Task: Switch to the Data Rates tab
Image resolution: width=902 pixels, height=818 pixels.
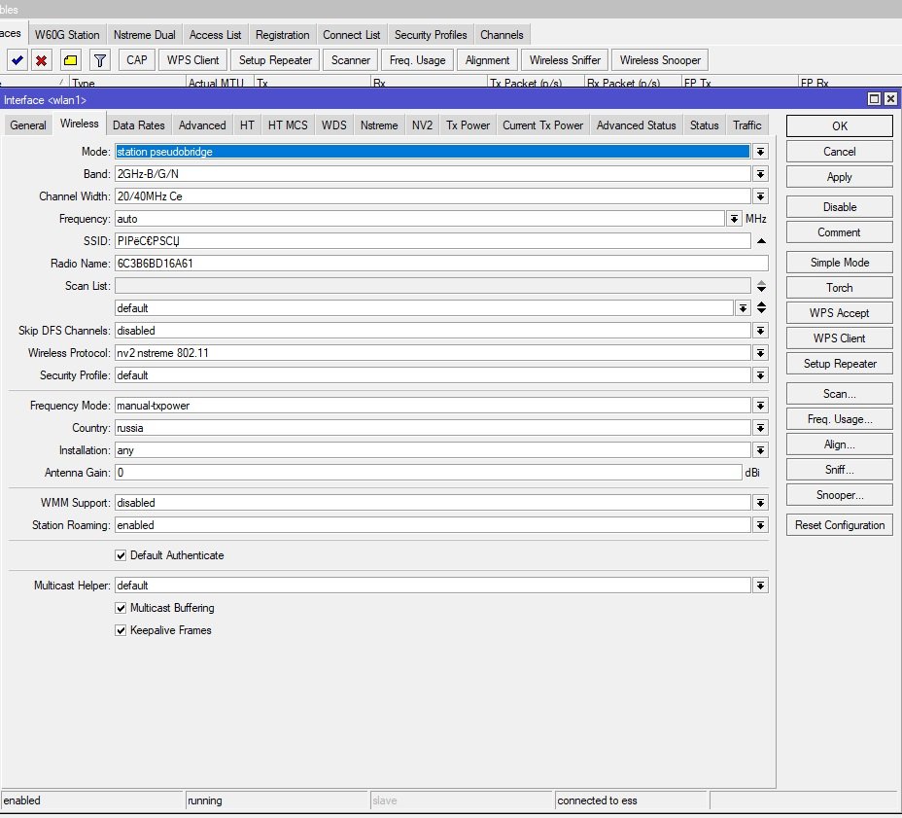Action: point(138,125)
